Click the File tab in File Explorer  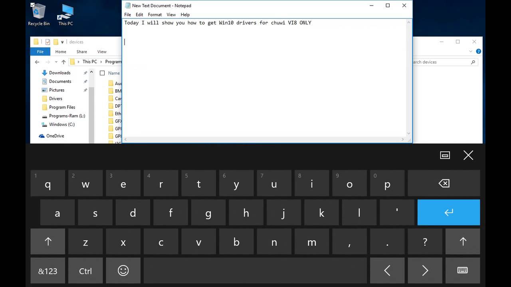(40, 51)
